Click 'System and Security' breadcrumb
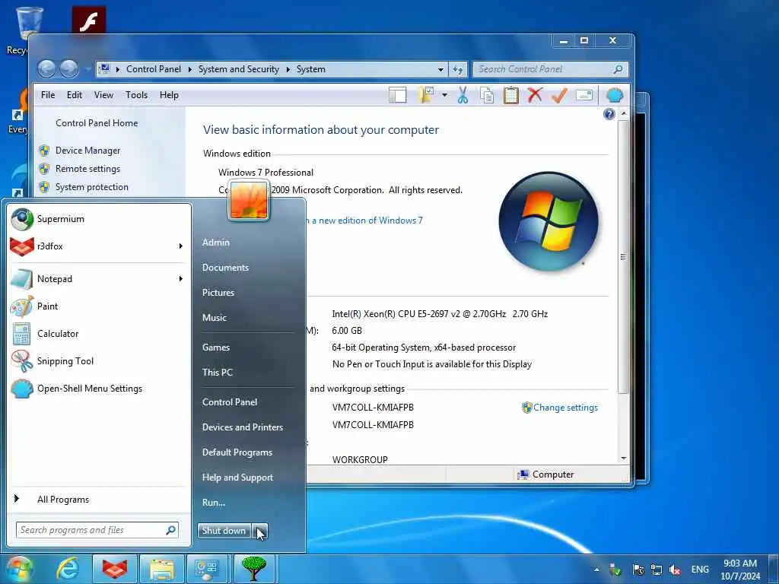The image size is (779, 584). tap(238, 69)
